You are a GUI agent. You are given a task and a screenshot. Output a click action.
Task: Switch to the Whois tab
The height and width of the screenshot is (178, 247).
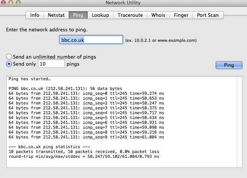pos(159,15)
